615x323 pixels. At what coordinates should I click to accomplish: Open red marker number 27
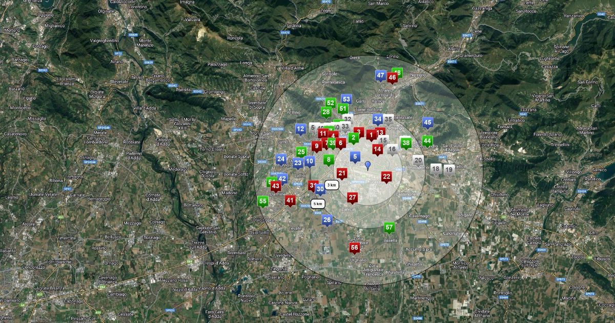tap(352, 197)
